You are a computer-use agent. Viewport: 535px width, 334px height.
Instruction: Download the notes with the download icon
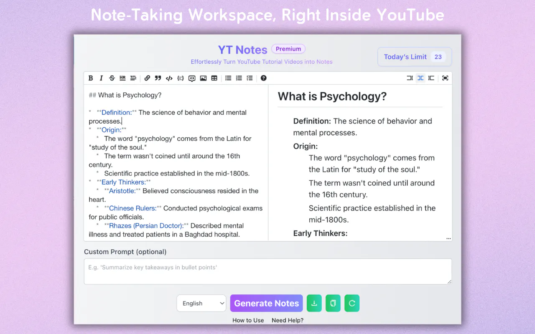coord(314,304)
